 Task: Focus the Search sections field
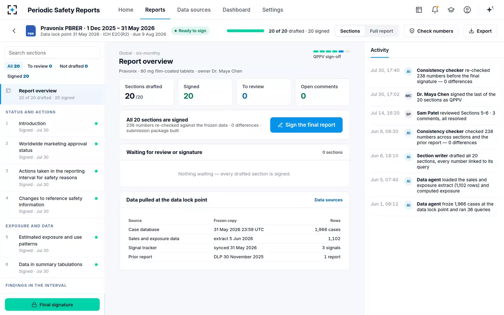point(52,53)
